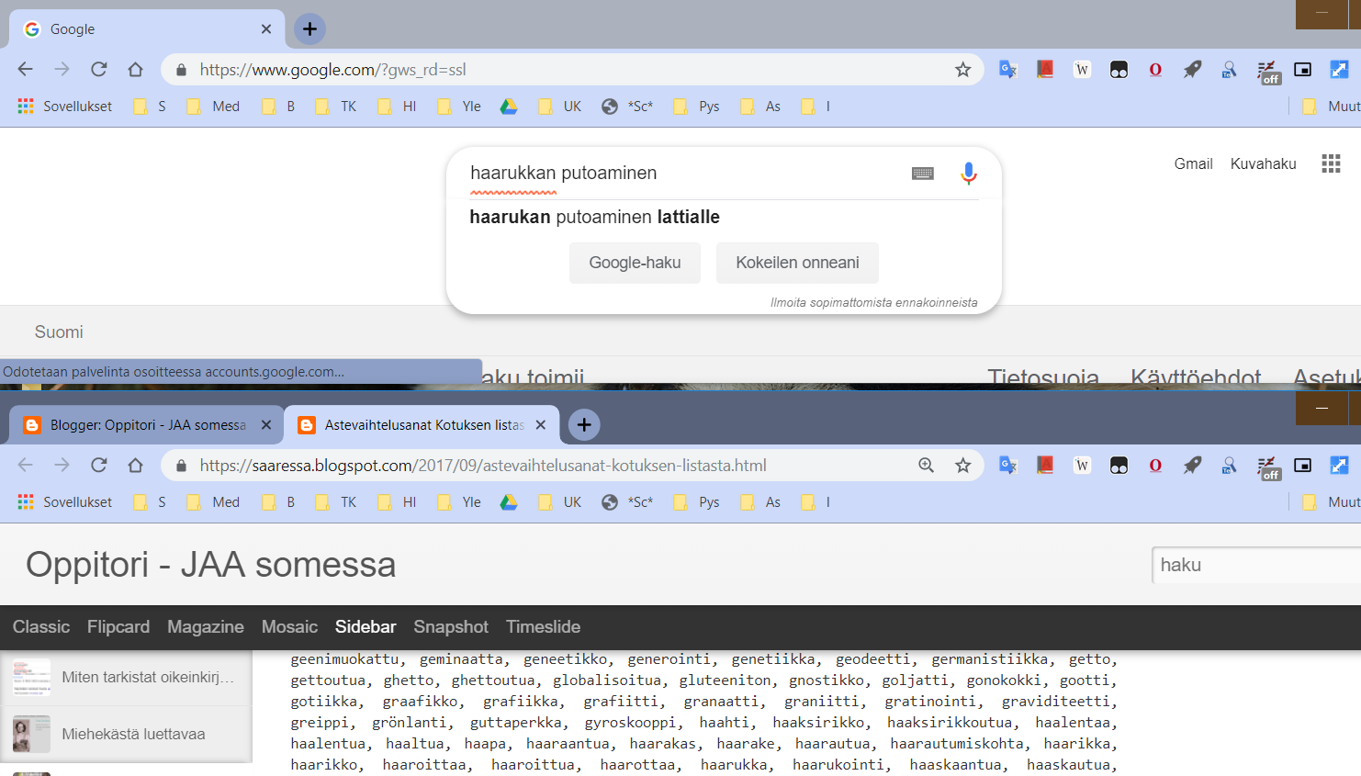The height and width of the screenshot is (776, 1361).
Task: Open Muut bookmarks folder in bottom window
Action: click(1331, 502)
